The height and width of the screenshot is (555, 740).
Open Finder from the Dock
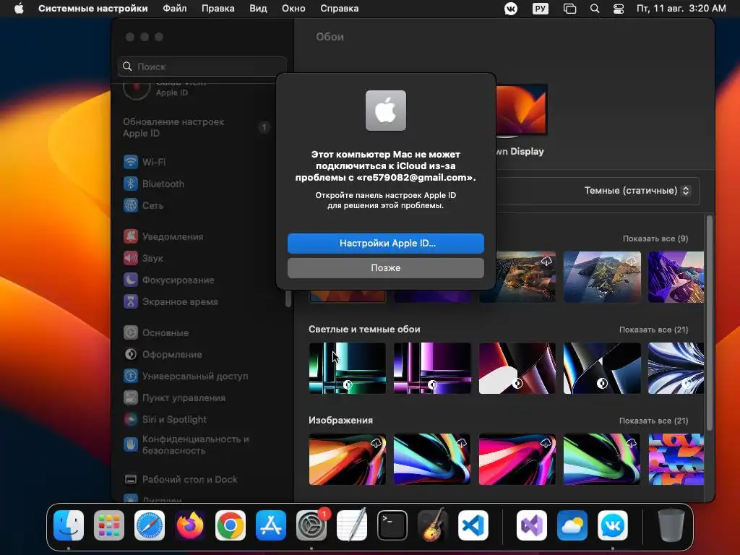69,525
